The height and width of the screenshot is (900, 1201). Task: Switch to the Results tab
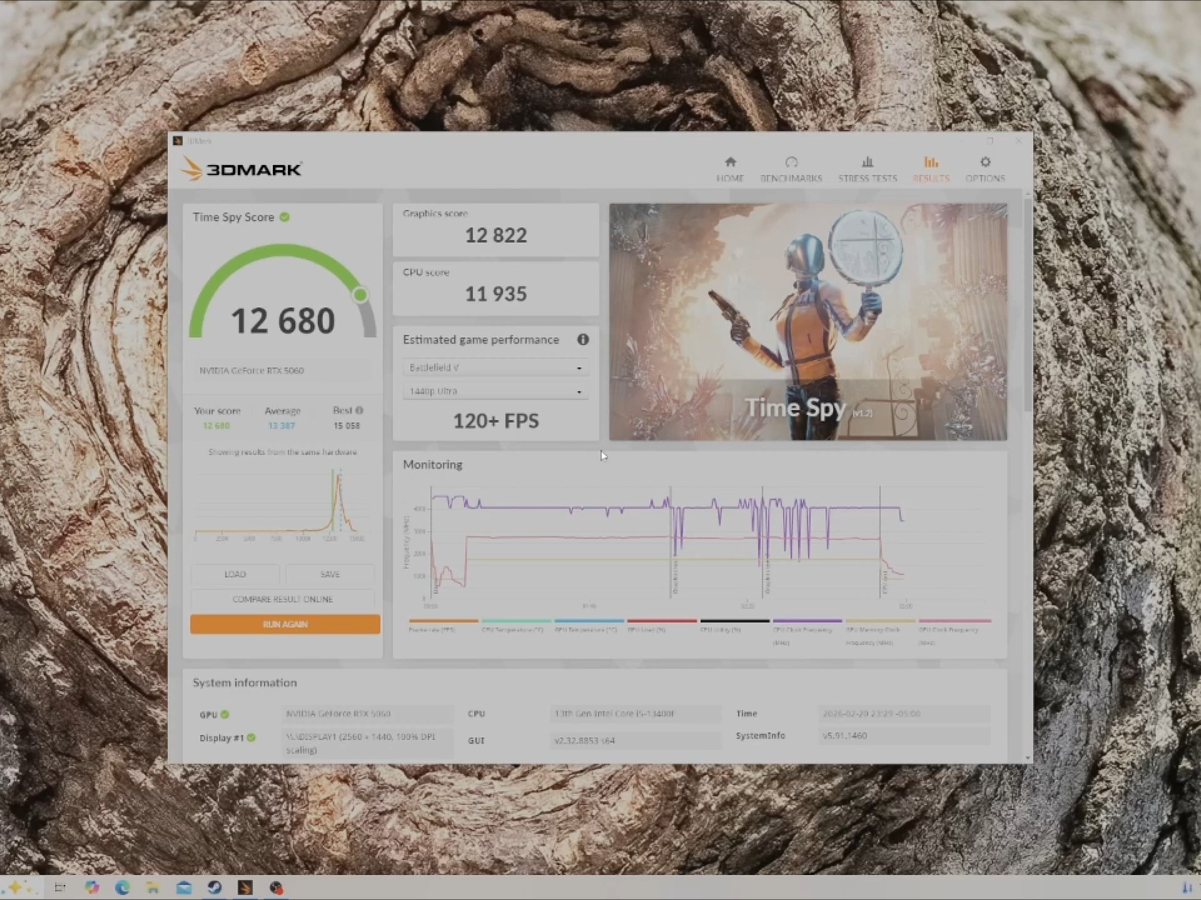click(x=931, y=169)
